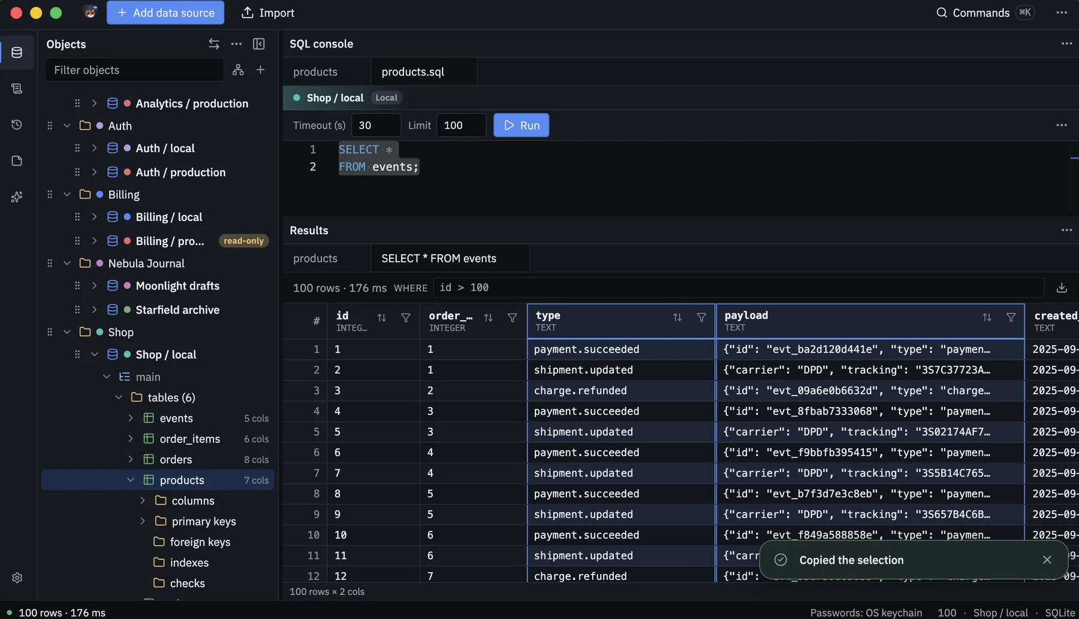Filter the payload column
1079x619 pixels.
1011,318
